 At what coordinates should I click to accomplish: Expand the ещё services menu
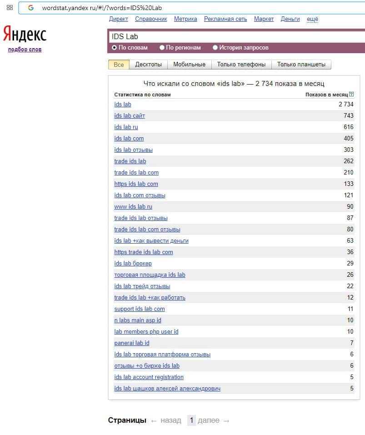tap(312, 19)
